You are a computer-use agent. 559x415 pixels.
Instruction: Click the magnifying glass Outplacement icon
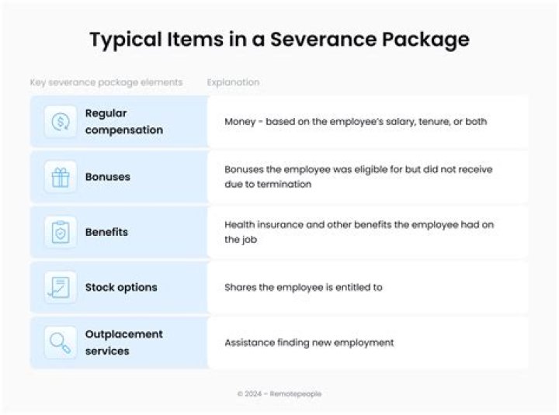(x=61, y=342)
